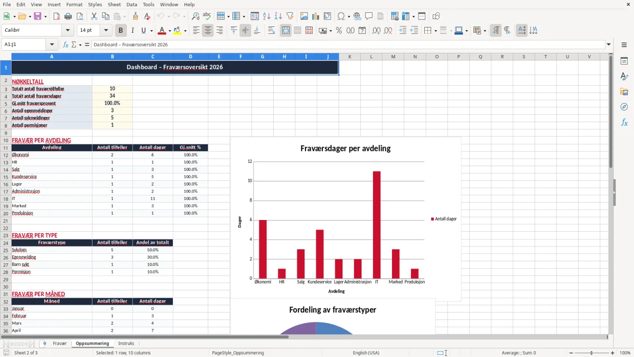Open the Borders dropdown arrow
Viewport: 634px width, 357px height.
pos(435,31)
